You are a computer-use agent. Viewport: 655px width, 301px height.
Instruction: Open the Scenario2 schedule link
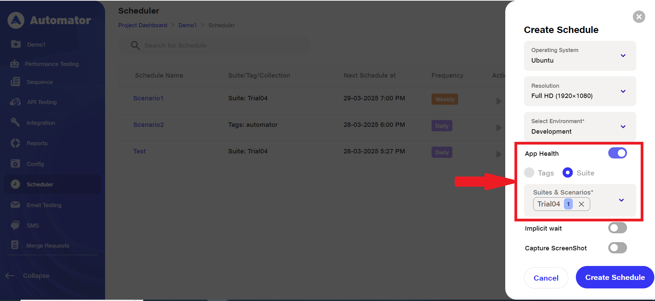click(x=148, y=124)
